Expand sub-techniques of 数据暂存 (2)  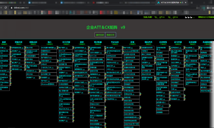[170, 93]
